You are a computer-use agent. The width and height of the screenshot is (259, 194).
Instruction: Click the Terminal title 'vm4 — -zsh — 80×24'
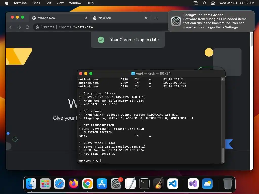tap(153, 74)
